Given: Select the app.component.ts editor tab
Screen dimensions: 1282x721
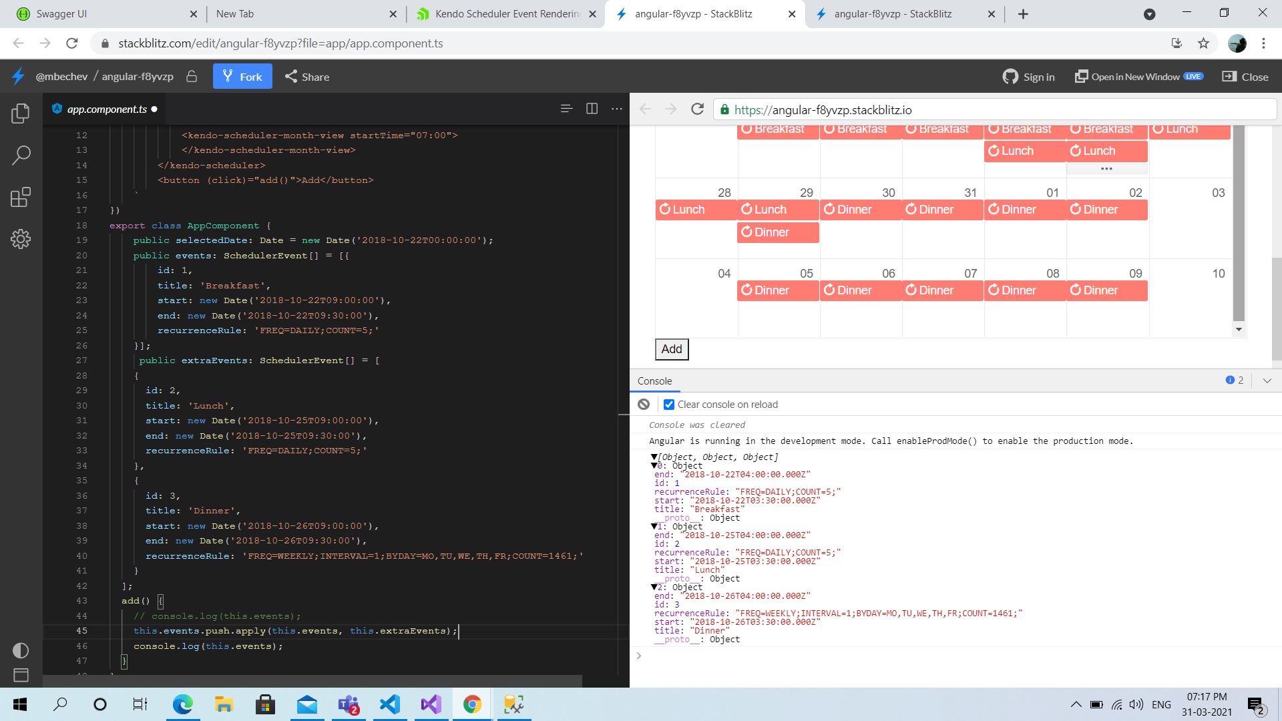Looking at the screenshot, I should pyautogui.click(x=107, y=109).
